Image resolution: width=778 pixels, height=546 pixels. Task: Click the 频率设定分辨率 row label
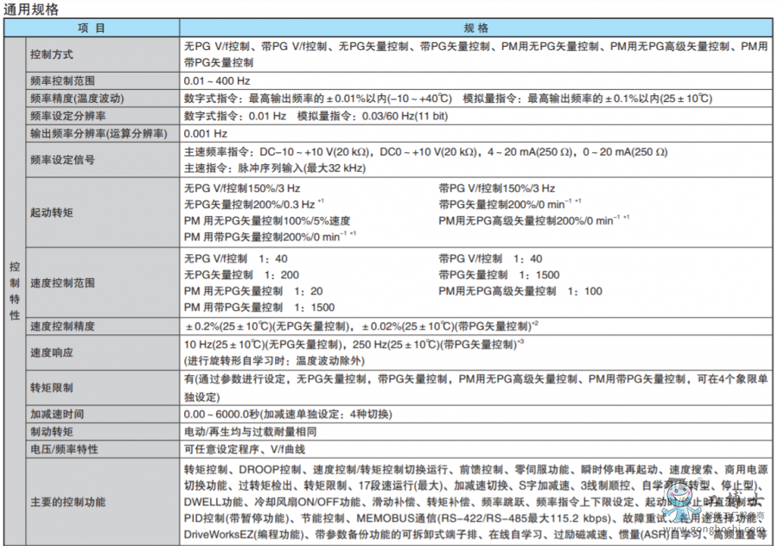[68, 116]
